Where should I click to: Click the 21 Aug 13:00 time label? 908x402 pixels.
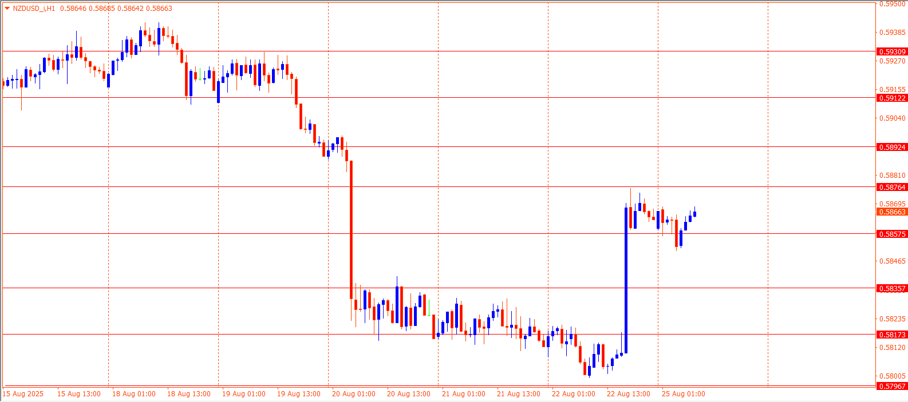pyautogui.click(x=519, y=394)
